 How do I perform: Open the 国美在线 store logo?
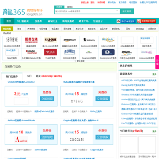31,40
